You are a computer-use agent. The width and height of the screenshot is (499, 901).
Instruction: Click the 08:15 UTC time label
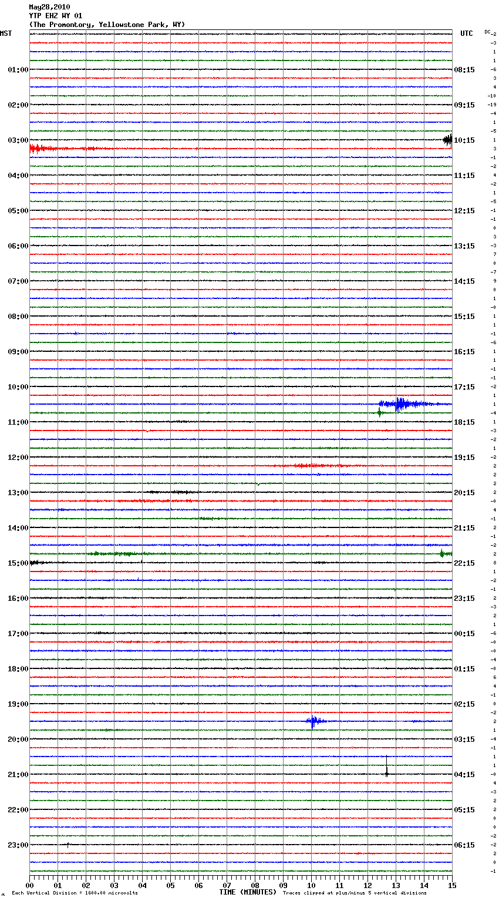tap(464, 70)
